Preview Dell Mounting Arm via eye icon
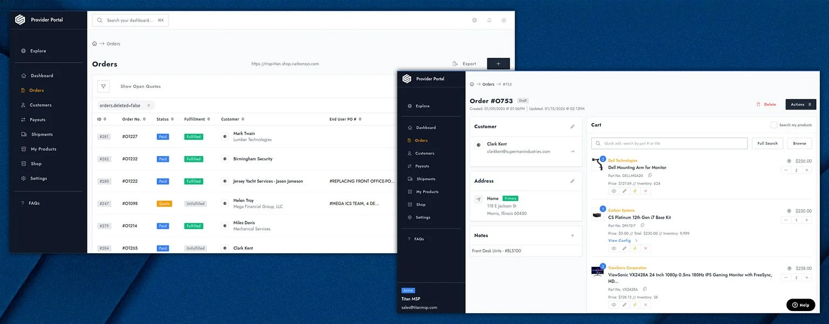The height and width of the screenshot is (324, 829). tap(614, 190)
